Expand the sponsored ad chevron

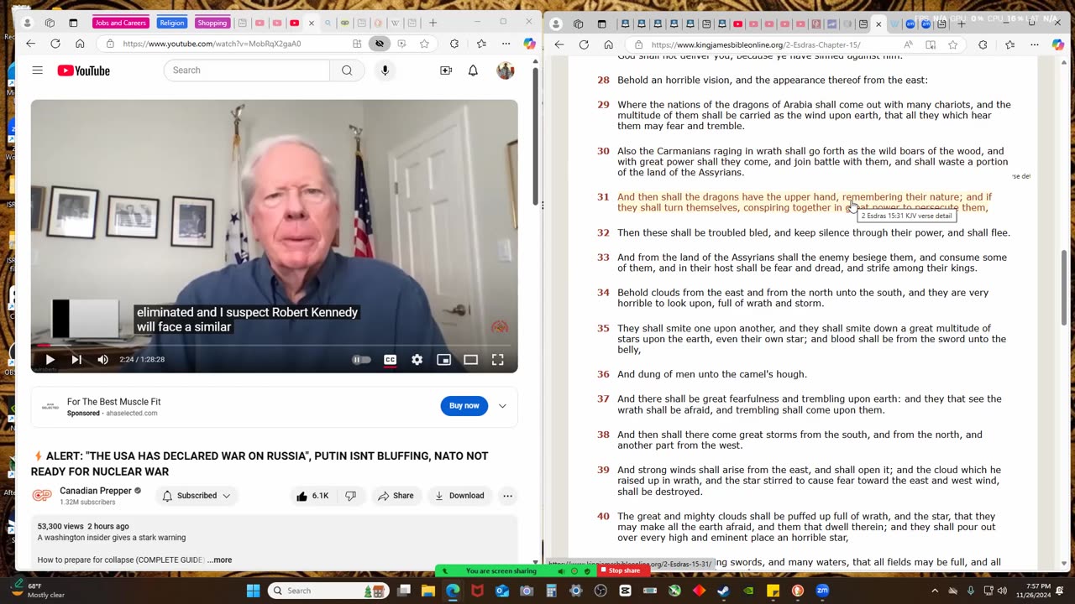point(502,406)
